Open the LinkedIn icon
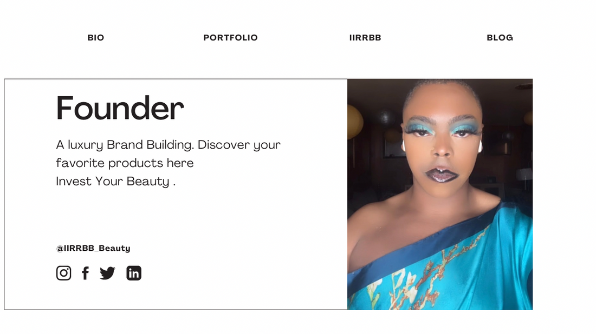596x334 pixels. [x=134, y=273]
